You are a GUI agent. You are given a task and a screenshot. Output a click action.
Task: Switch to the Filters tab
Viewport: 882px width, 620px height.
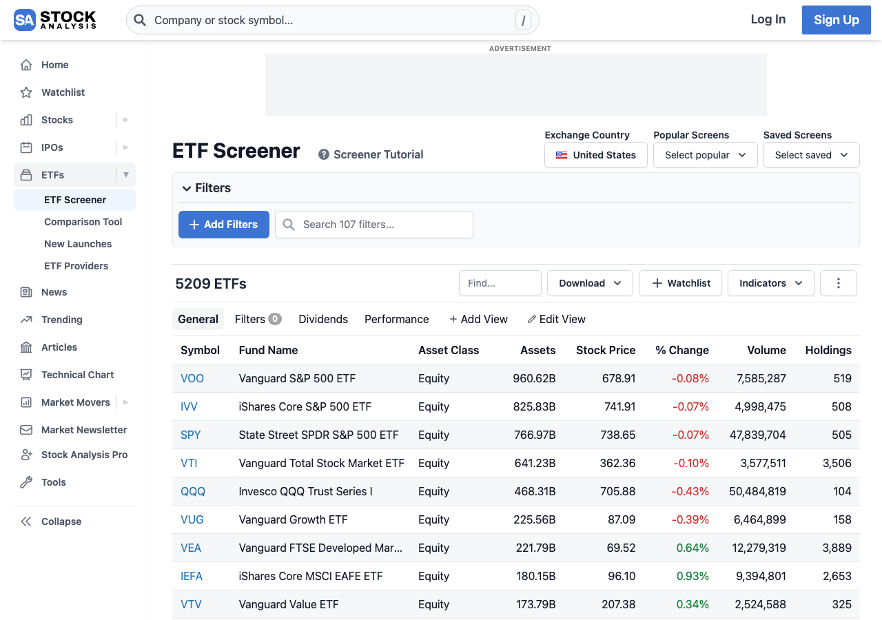click(258, 319)
